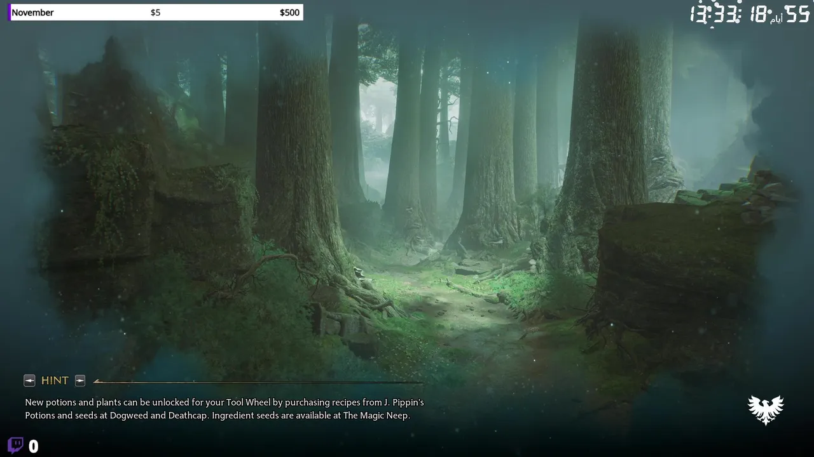Click the $5 current amount
This screenshot has width=814, height=457.
click(156, 13)
